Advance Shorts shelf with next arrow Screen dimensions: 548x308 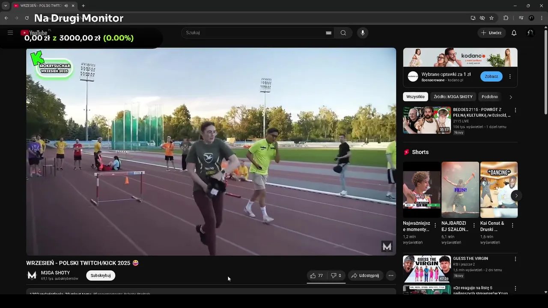click(x=516, y=195)
